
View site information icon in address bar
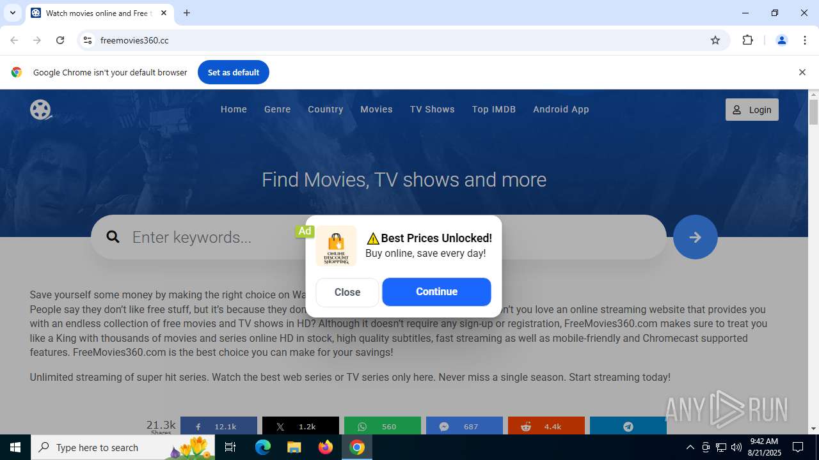(x=88, y=40)
